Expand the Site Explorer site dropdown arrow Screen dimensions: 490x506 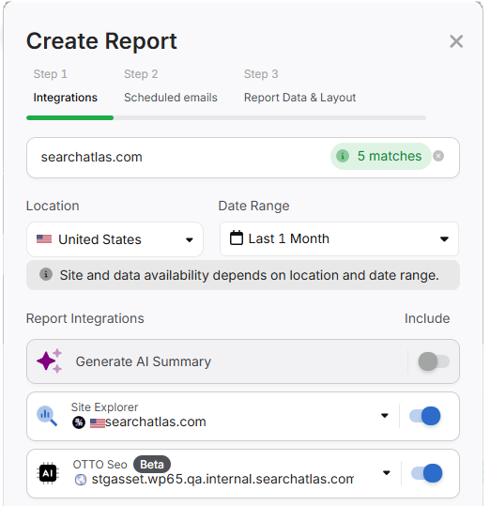pyautogui.click(x=384, y=416)
